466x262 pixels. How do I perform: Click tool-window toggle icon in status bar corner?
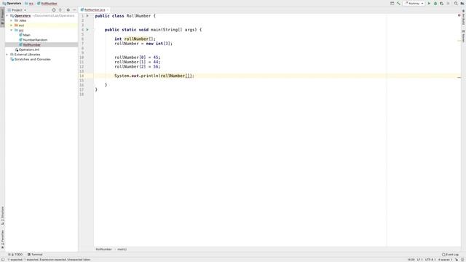point(3,259)
